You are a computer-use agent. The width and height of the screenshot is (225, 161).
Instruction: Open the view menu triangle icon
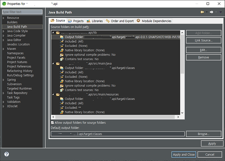(x=220, y=12)
